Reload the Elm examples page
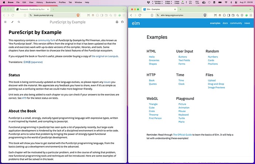255x164 pixels. coord(140,15)
